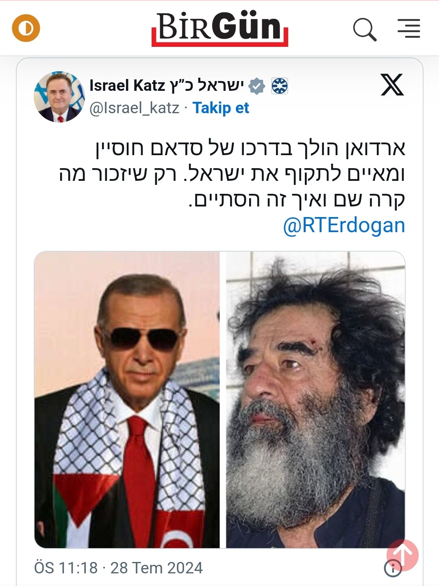The height and width of the screenshot is (586, 439).
Task: View the left tweet photo with scarf
Action: pyautogui.click(x=127, y=400)
